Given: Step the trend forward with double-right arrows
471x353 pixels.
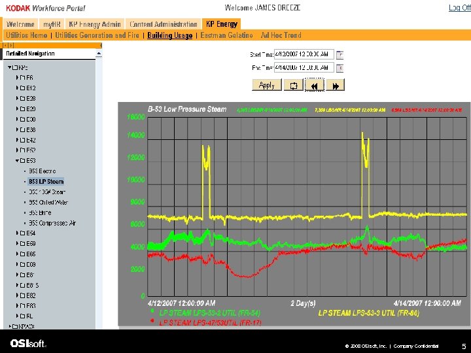Looking at the screenshot, I should pyautogui.click(x=336, y=86).
